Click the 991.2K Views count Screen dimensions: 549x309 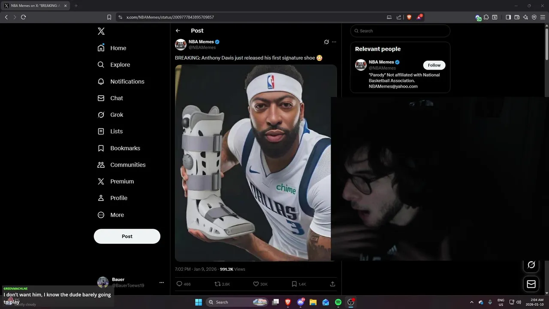click(x=232, y=269)
